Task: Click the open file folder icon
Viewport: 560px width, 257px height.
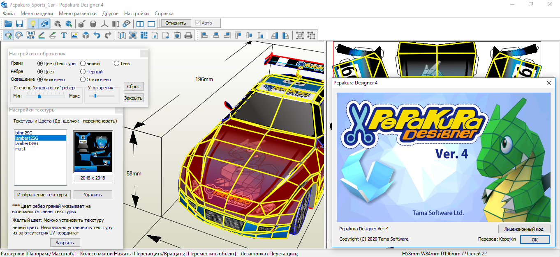Action: coord(8,23)
